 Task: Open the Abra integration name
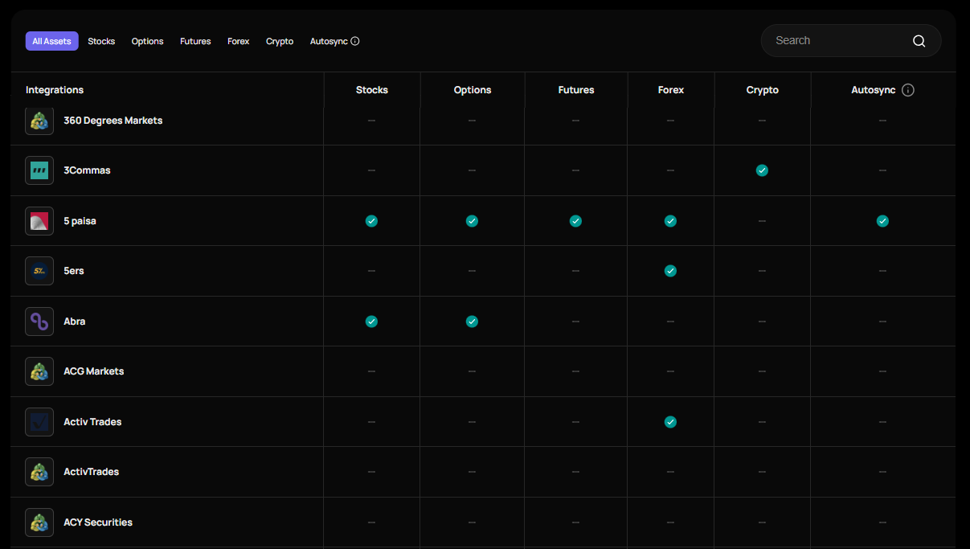point(75,322)
